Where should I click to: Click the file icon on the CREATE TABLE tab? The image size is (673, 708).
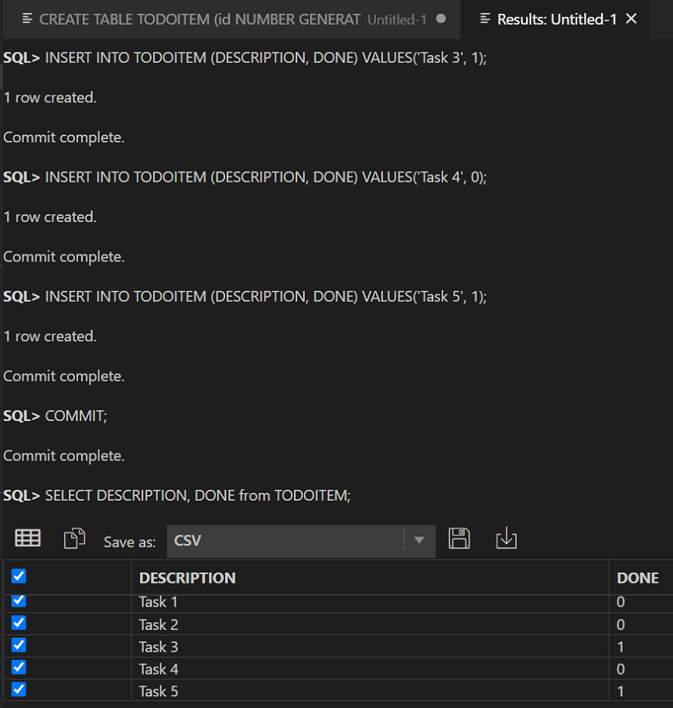[x=28, y=19]
